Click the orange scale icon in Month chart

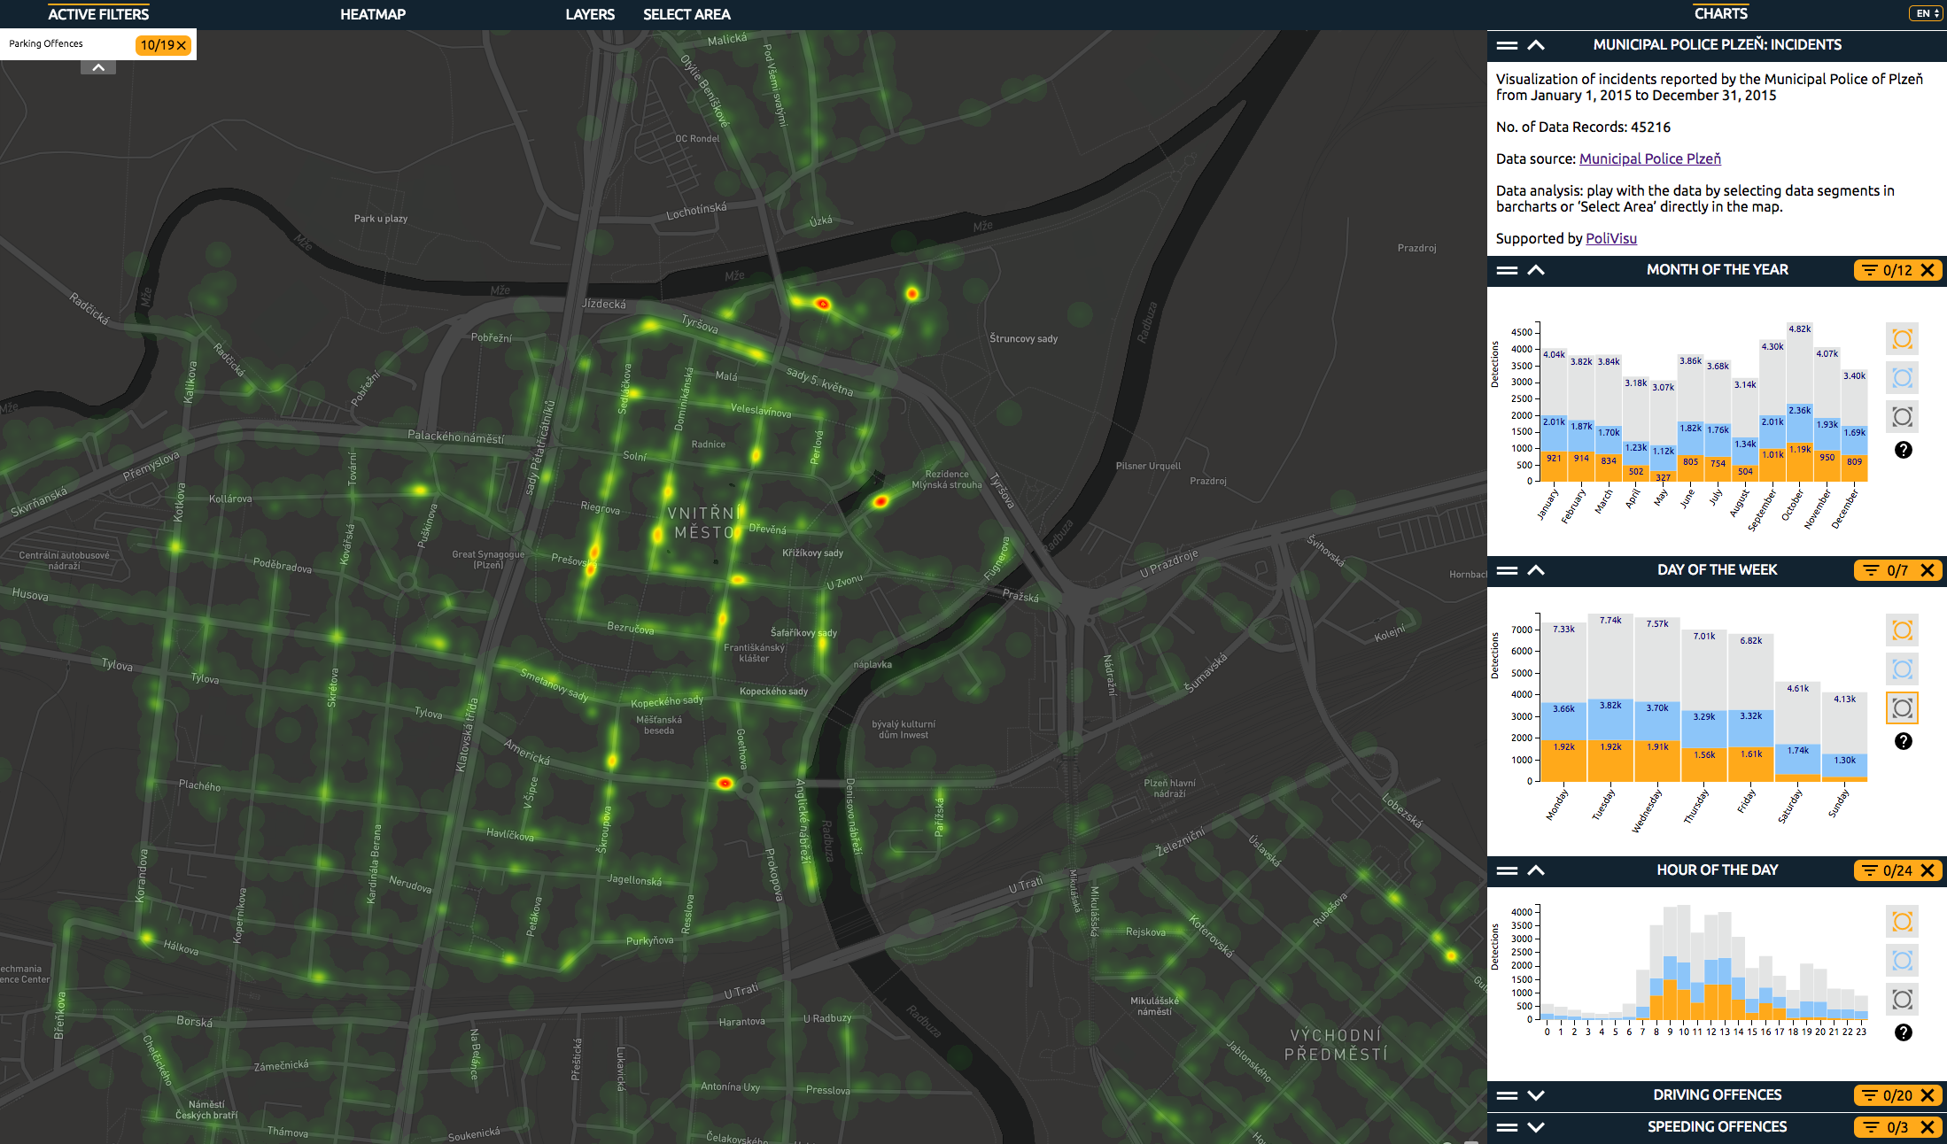(x=1902, y=339)
